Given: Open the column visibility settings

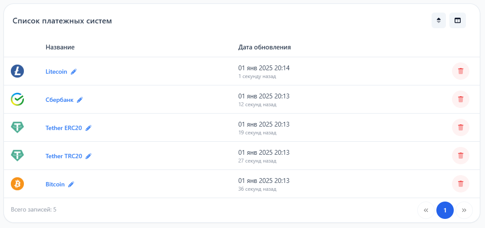Looking at the screenshot, I should coord(458,20).
